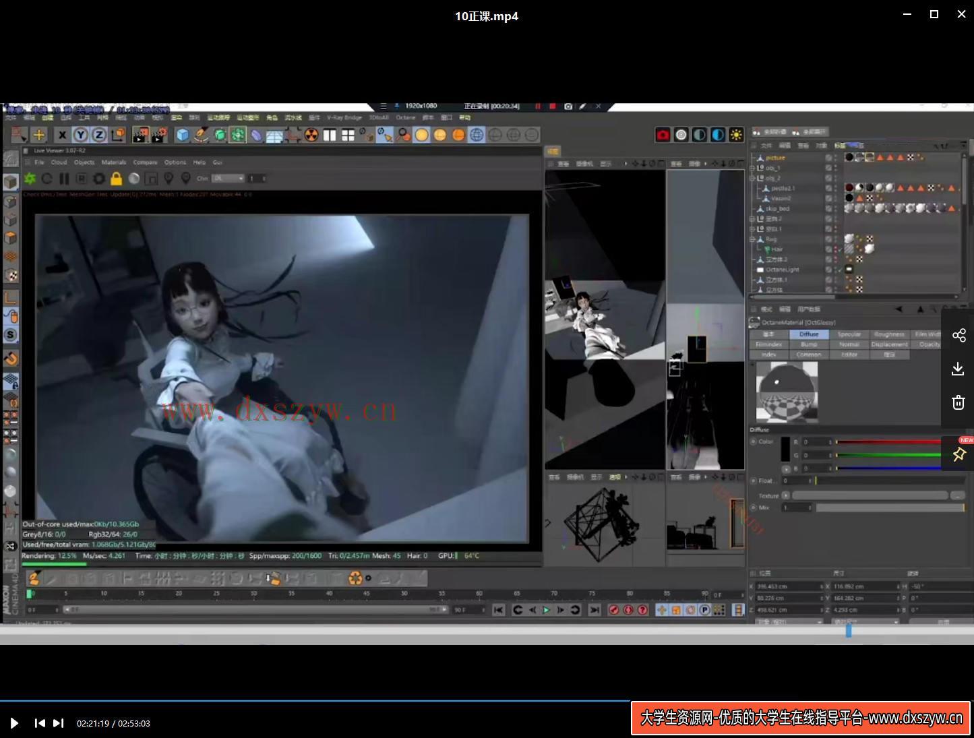
Task: Expand the obj_1 null in object tree
Action: [x=754, y=168]
